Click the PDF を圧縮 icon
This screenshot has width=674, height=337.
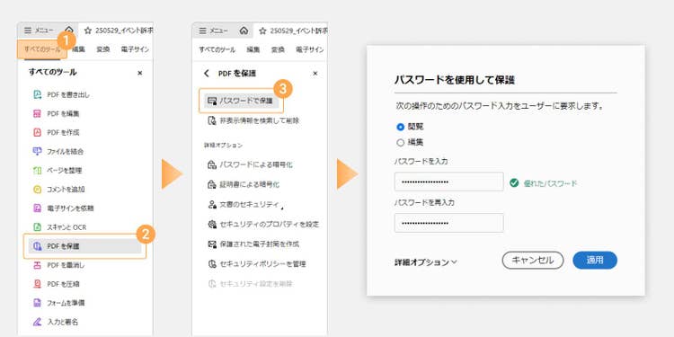point(38,284)
